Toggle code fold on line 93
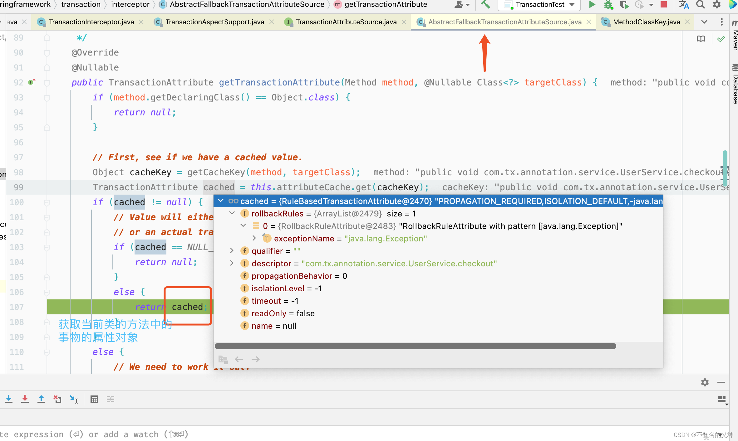Image resolution: width=738 pixels, height=441 pixels. click(x=47, y=98)
